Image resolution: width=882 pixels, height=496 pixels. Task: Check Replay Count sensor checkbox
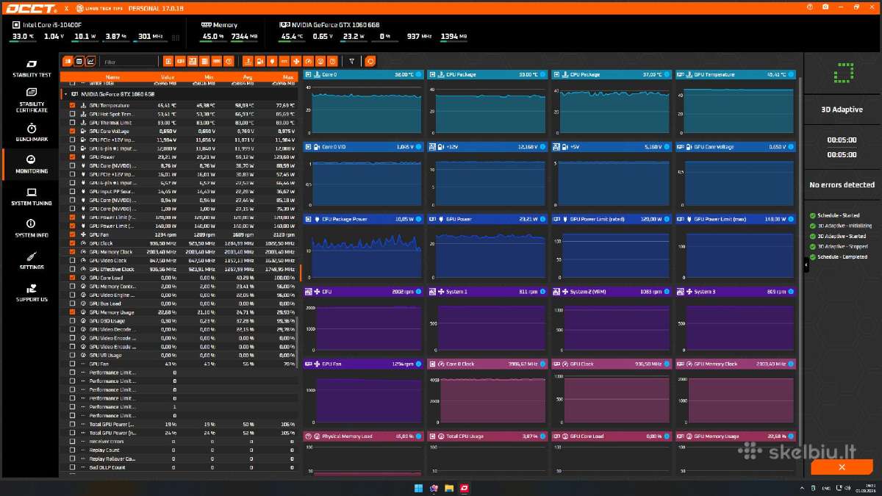72,450
